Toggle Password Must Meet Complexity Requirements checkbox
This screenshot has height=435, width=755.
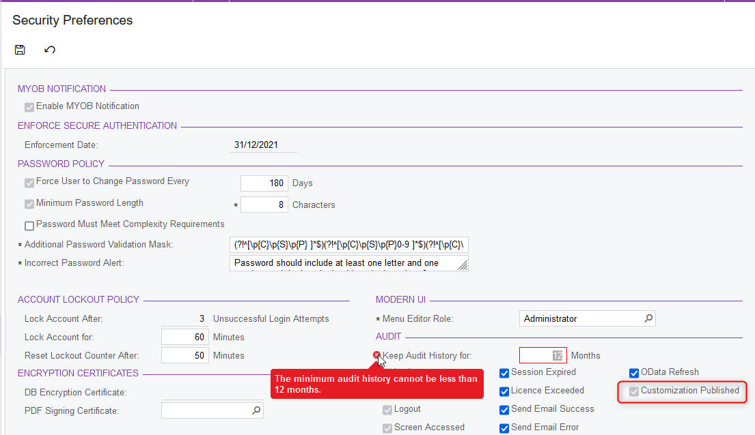point(29,225)
